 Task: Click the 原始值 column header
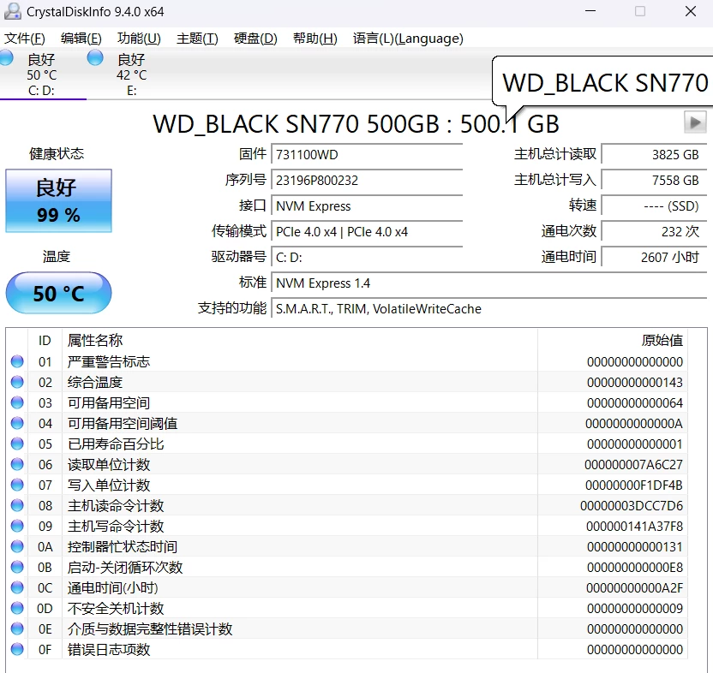(613, 341)
